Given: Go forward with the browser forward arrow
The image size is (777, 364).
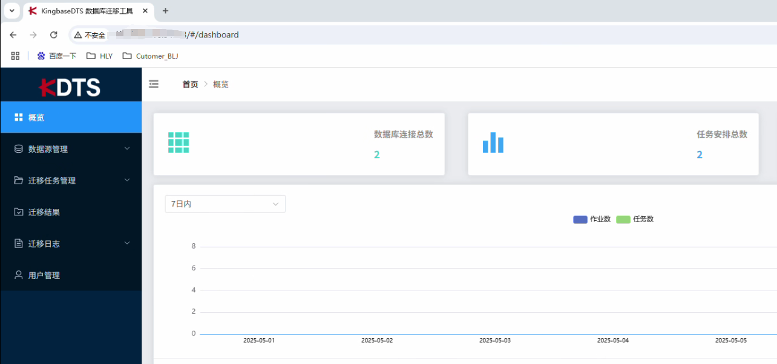Looking at the screenshot, I should (x=33, y=35).
